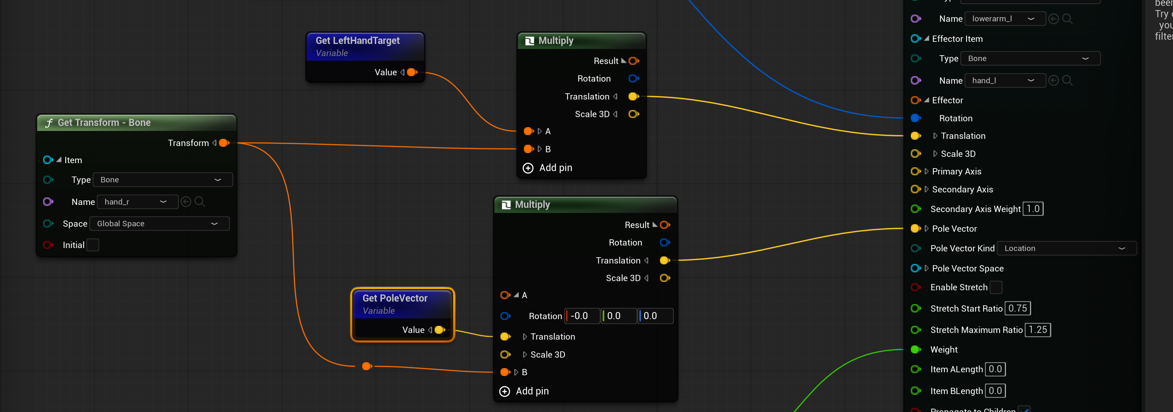Screen dimensions: 1173x412
Task: Collapse the Item pin in Get Transform - Bone
Action: pos(59,160)
